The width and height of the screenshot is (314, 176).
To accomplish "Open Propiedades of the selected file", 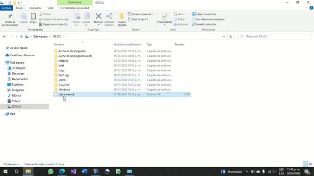I will [165, 20].
